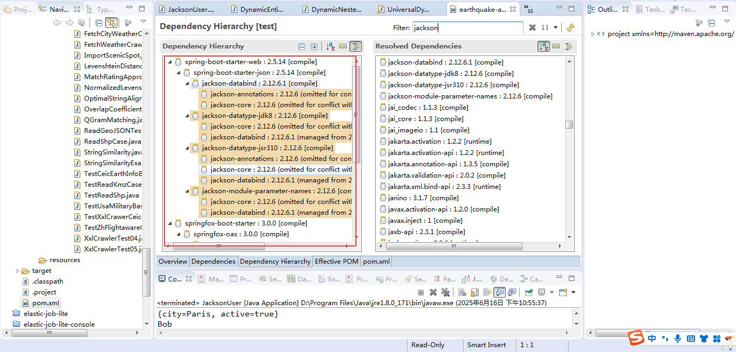Select janino : 3.1.7 dependency

point(419,198)
